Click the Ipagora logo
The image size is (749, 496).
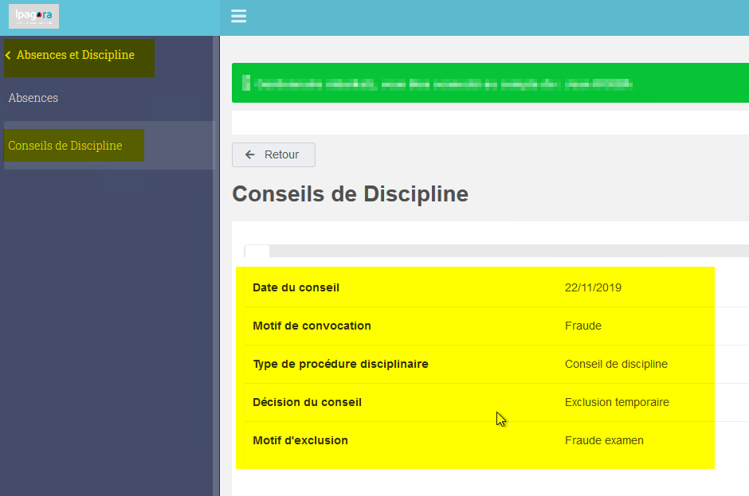(x=34, y=16)
